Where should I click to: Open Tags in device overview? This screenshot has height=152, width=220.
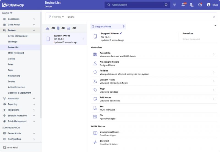pos(154,90)
